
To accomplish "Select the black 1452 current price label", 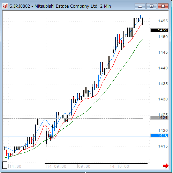I will coord(159,30).
